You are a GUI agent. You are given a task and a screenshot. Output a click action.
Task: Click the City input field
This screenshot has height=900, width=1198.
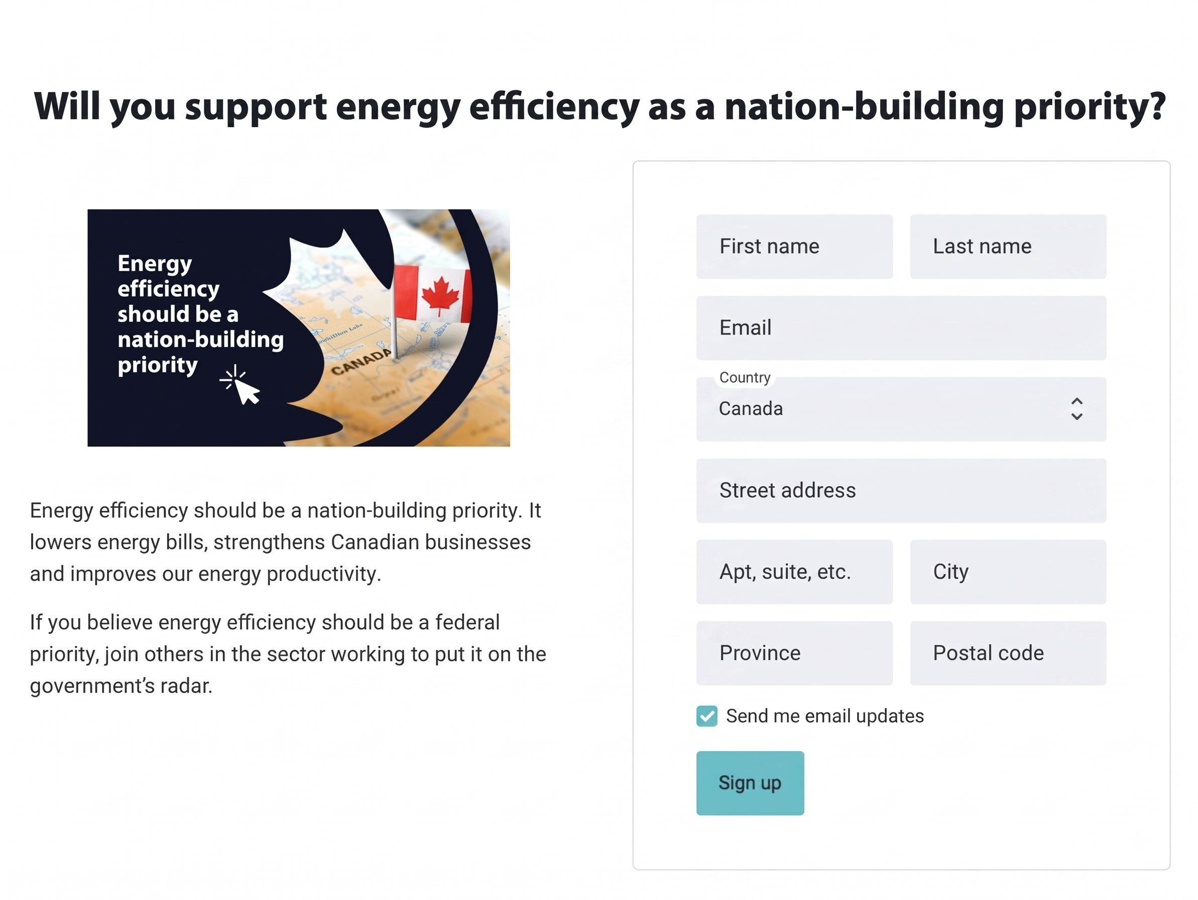tap(1008, 572)
